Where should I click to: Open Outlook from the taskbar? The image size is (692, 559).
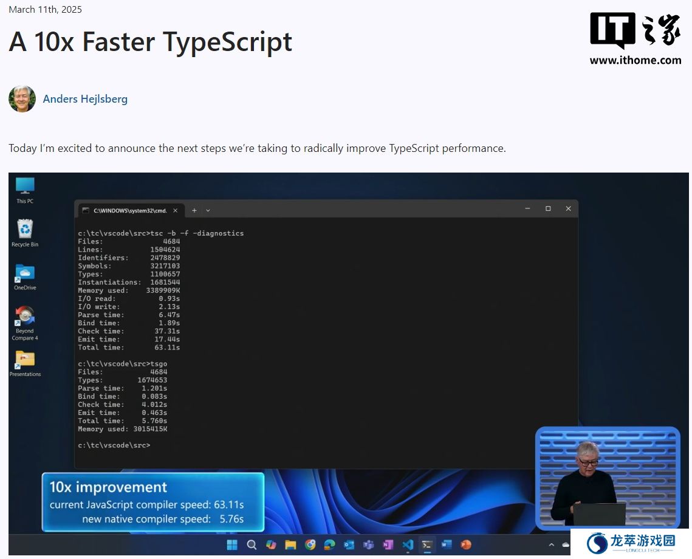click(349, 544)
